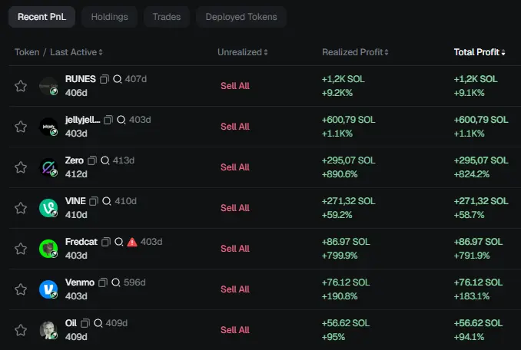The image size is (521, 350).
Task: Search the Fredcat token with magnifier
Action: [119, 242]
